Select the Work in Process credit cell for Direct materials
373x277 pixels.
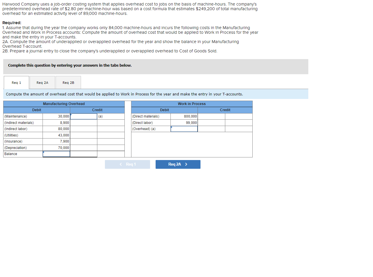[x=211, y=116]
